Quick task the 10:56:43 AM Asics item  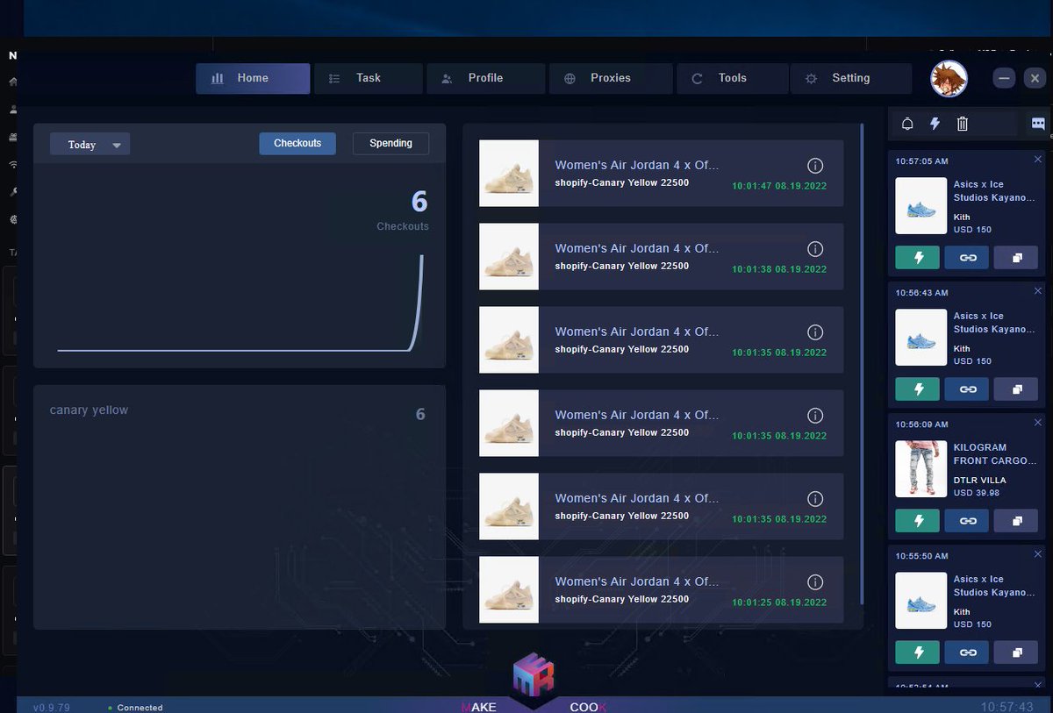(918, 389)
